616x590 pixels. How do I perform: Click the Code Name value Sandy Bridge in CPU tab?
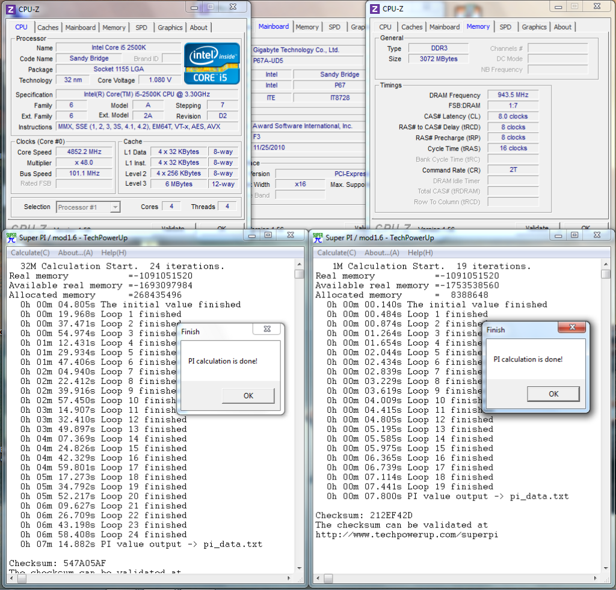click(x=89, y=58)
